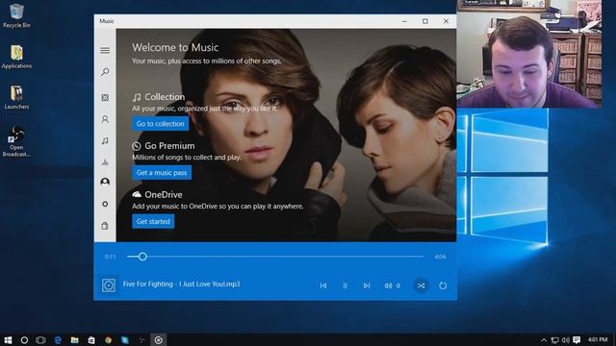Pause the current song
The width and height of the screenshot is (616, 346).
tap(345, 285)
